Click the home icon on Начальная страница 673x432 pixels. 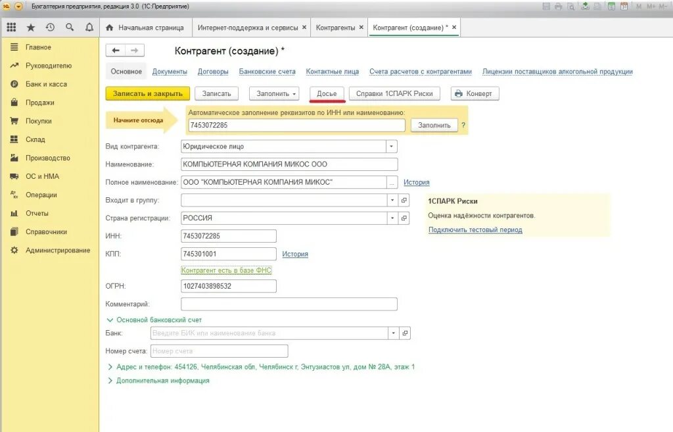click(110, 28)
